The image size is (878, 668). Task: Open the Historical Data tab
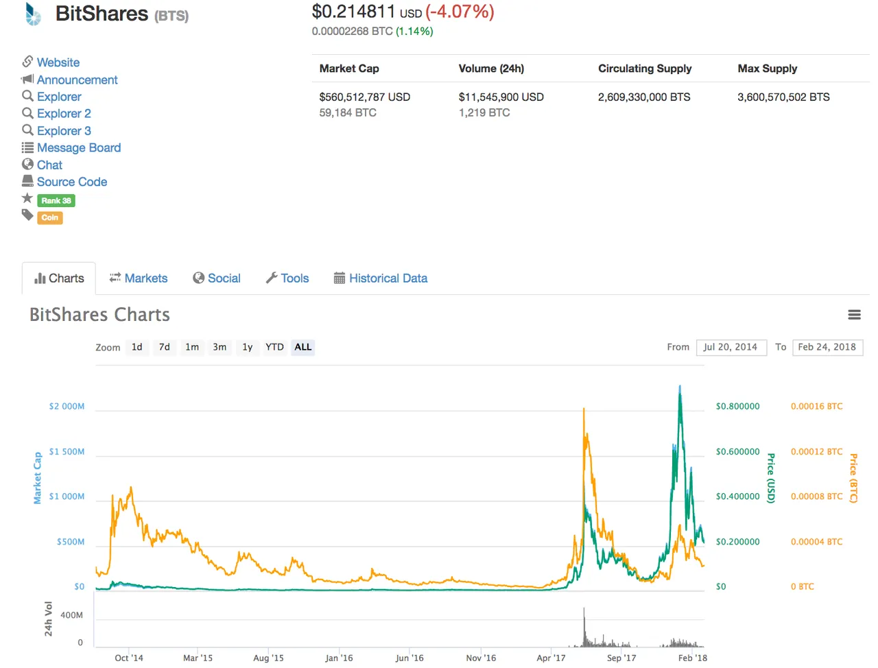(x=381, y=278)
